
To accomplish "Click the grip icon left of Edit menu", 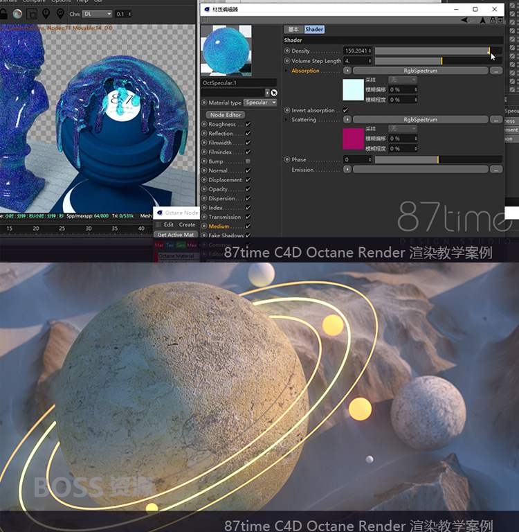I will (158, 224).
